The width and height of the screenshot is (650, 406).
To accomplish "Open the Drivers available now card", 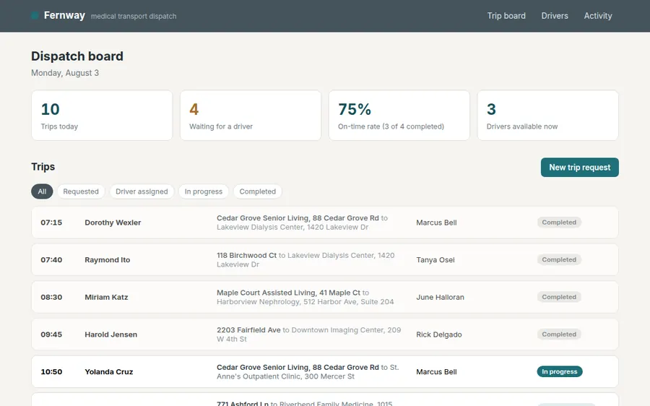I will point(548,116).
